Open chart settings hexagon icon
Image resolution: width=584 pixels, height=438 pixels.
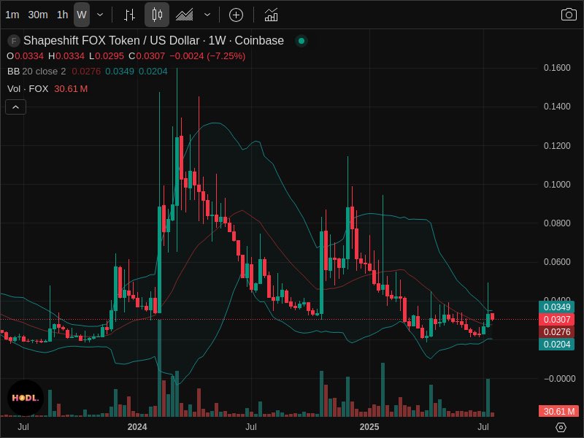561,427
